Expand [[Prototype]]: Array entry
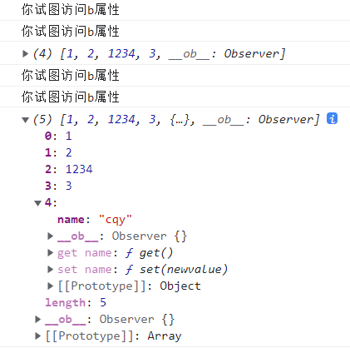Viewport: 350px width, 348px height. pyautogui.click(x=38, y=336)
